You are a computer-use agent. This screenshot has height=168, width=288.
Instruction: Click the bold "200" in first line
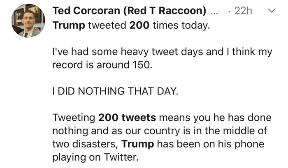coord(137,25)
